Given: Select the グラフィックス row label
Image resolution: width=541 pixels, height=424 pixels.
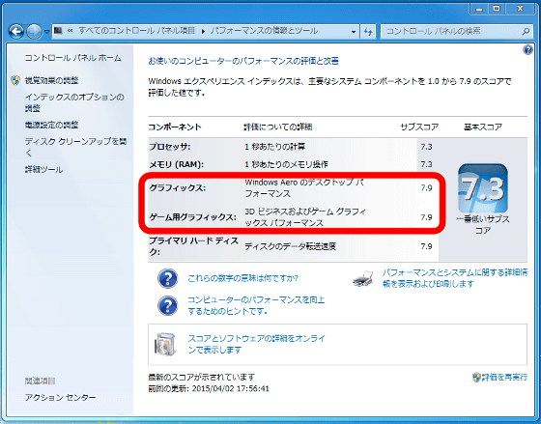Looking at the screenshot, I should [178, 188].
